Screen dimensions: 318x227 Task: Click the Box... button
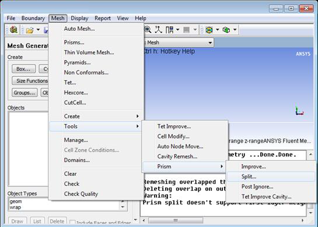[23, 69]
